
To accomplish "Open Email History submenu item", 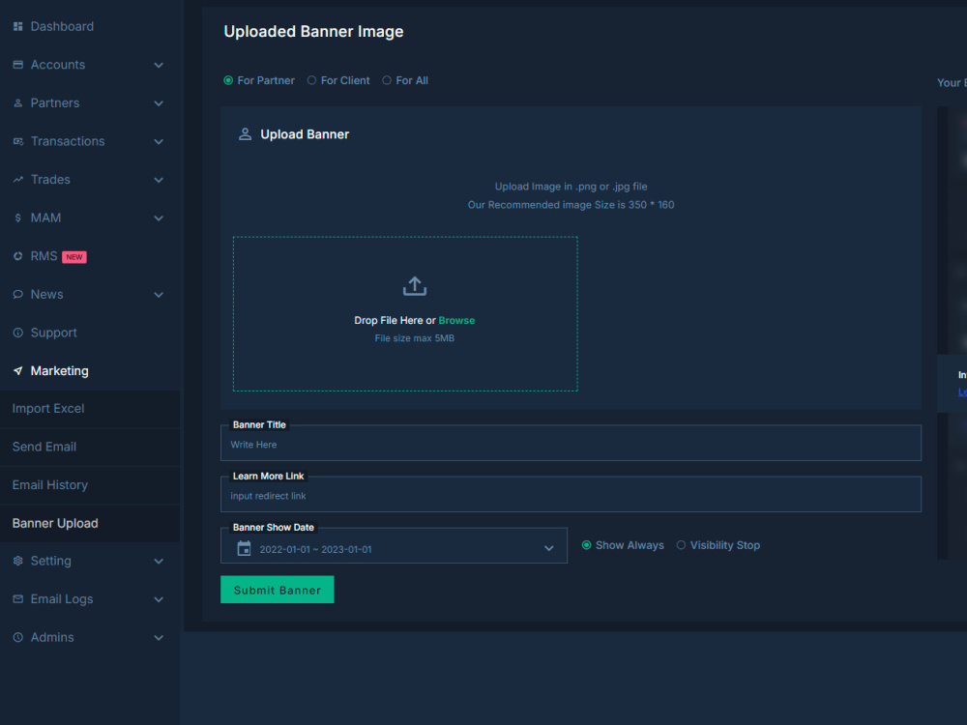I will click(90, 485).
